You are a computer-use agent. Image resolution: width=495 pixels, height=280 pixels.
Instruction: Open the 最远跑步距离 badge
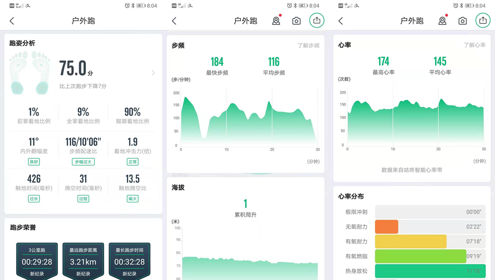[83, 261]
